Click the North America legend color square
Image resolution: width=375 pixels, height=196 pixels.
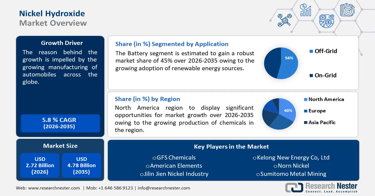(305, 100)
